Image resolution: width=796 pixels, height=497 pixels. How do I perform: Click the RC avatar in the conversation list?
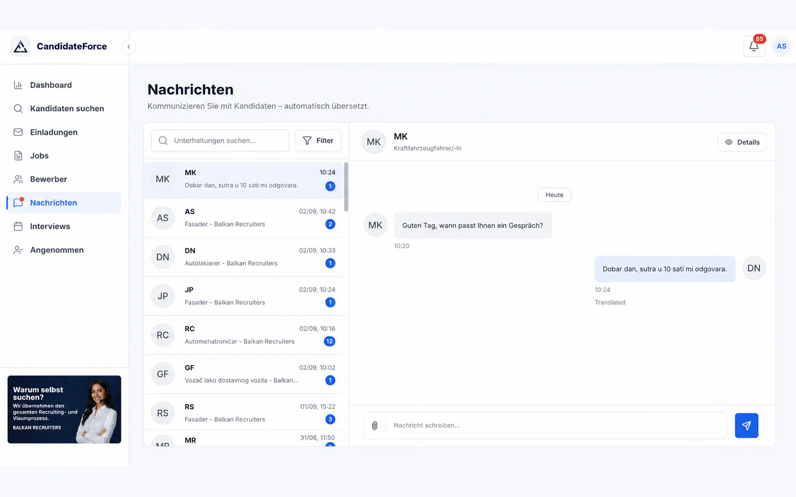[x=163, y=335]
